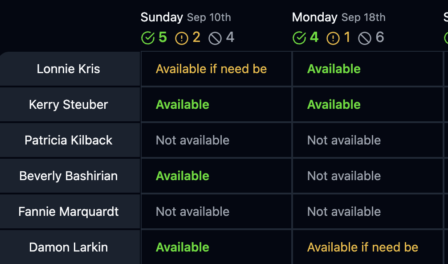Click Monday's green available checkmark icon
448x264 pixels.
[299, 38]
